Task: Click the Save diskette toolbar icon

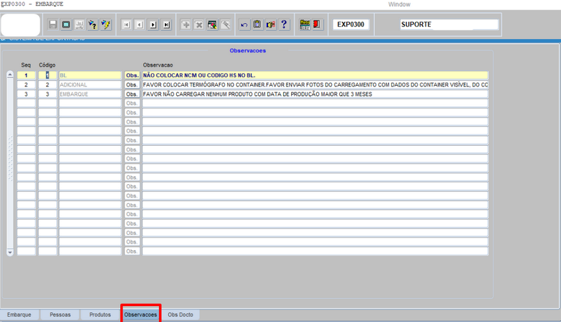Action: click(x=53, y=24)
